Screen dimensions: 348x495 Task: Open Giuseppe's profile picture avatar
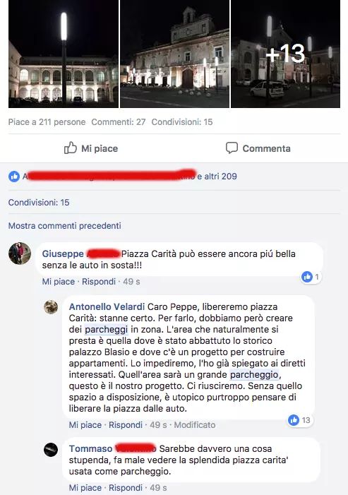tap(20, 254)
